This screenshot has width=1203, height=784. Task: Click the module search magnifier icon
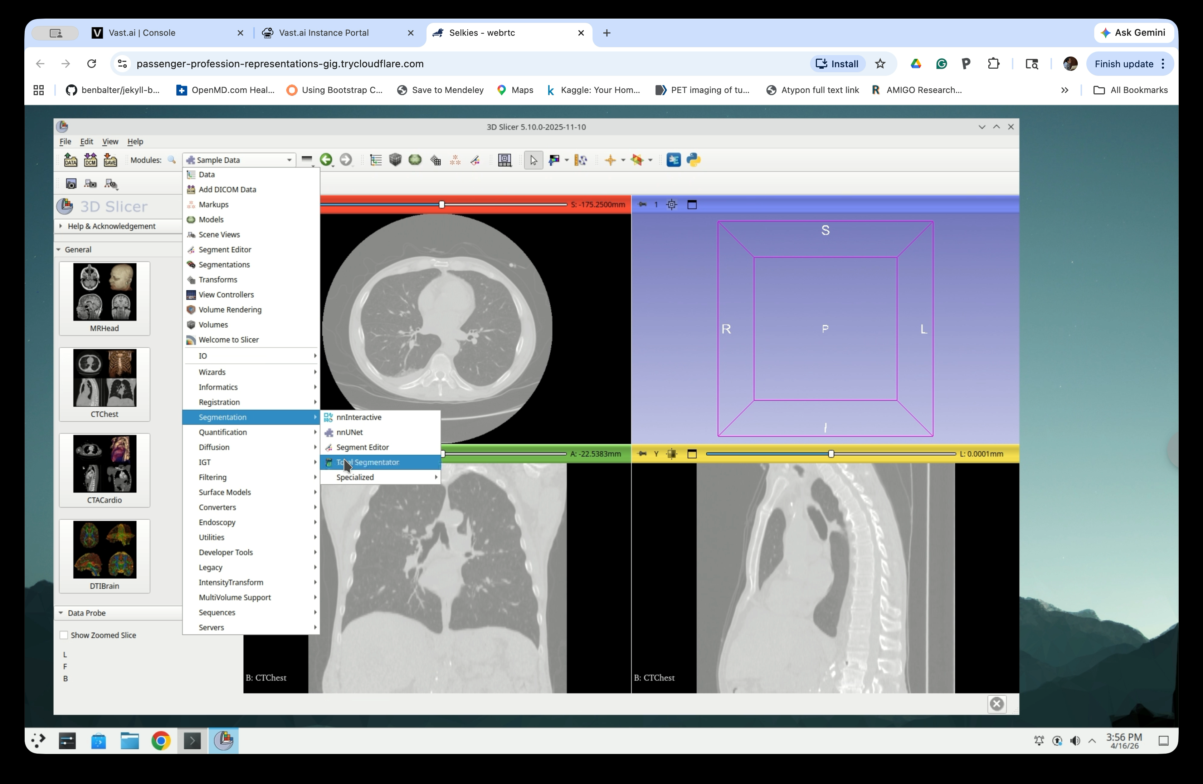pyautogui.click(x=172, y=160)
